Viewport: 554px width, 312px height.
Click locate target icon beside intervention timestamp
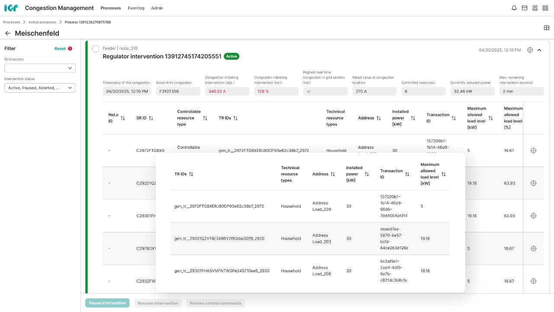pyautogui.click(x=530, y=50)
